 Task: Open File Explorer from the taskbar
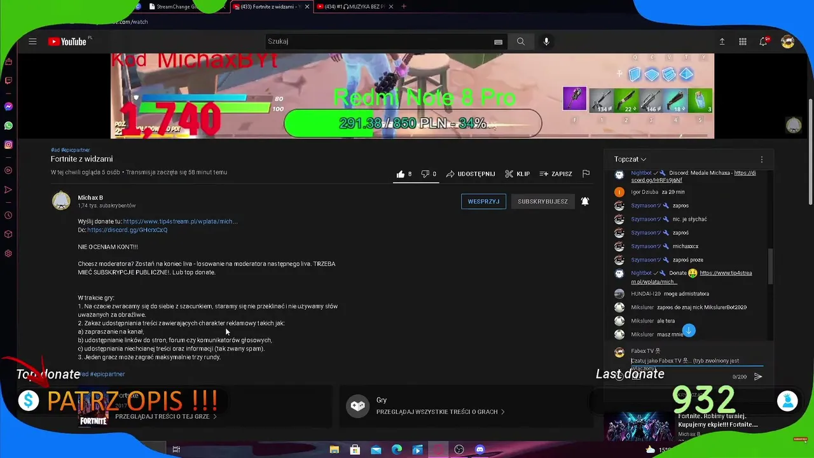pos(334,449)
